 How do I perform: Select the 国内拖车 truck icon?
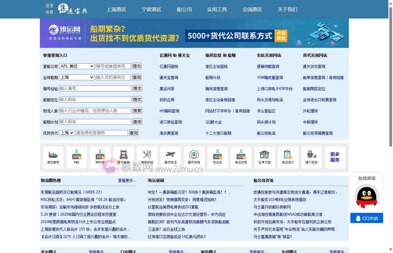pos(123,157)
